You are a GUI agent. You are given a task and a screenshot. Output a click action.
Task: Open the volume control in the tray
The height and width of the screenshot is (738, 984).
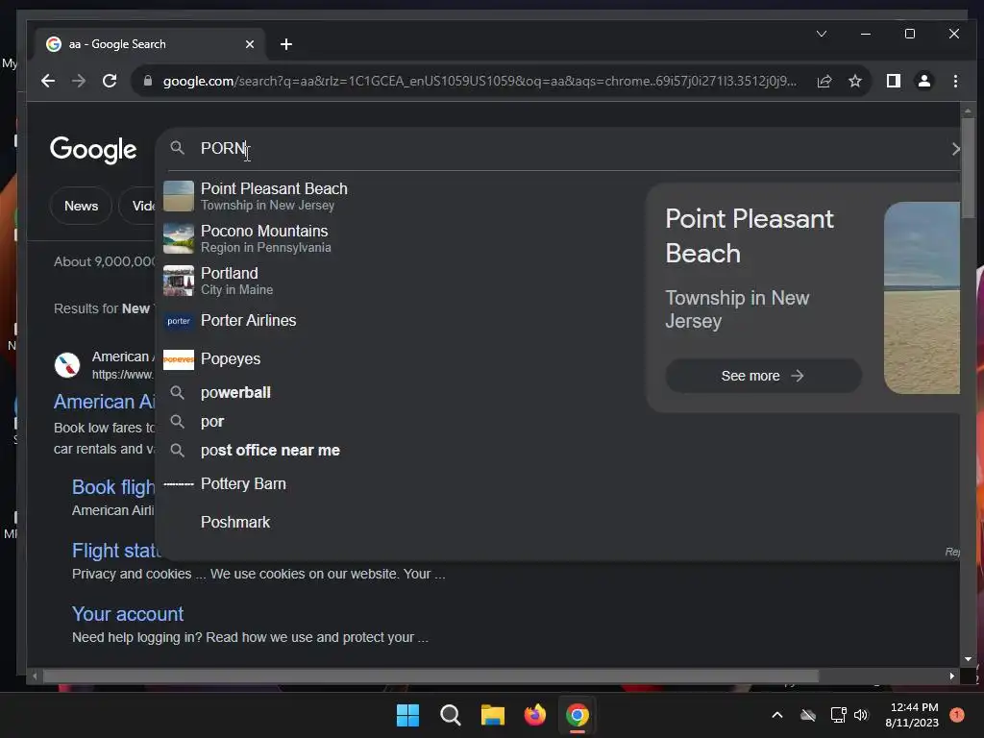(861, 715)
